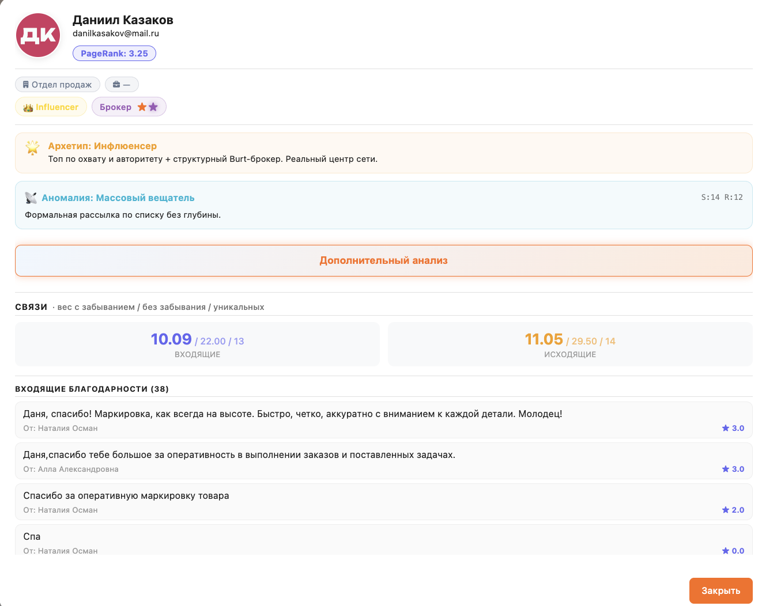The image size is (762, 606).
Task: Click the Отдел продаж department chip
Action: pos(58,85)
